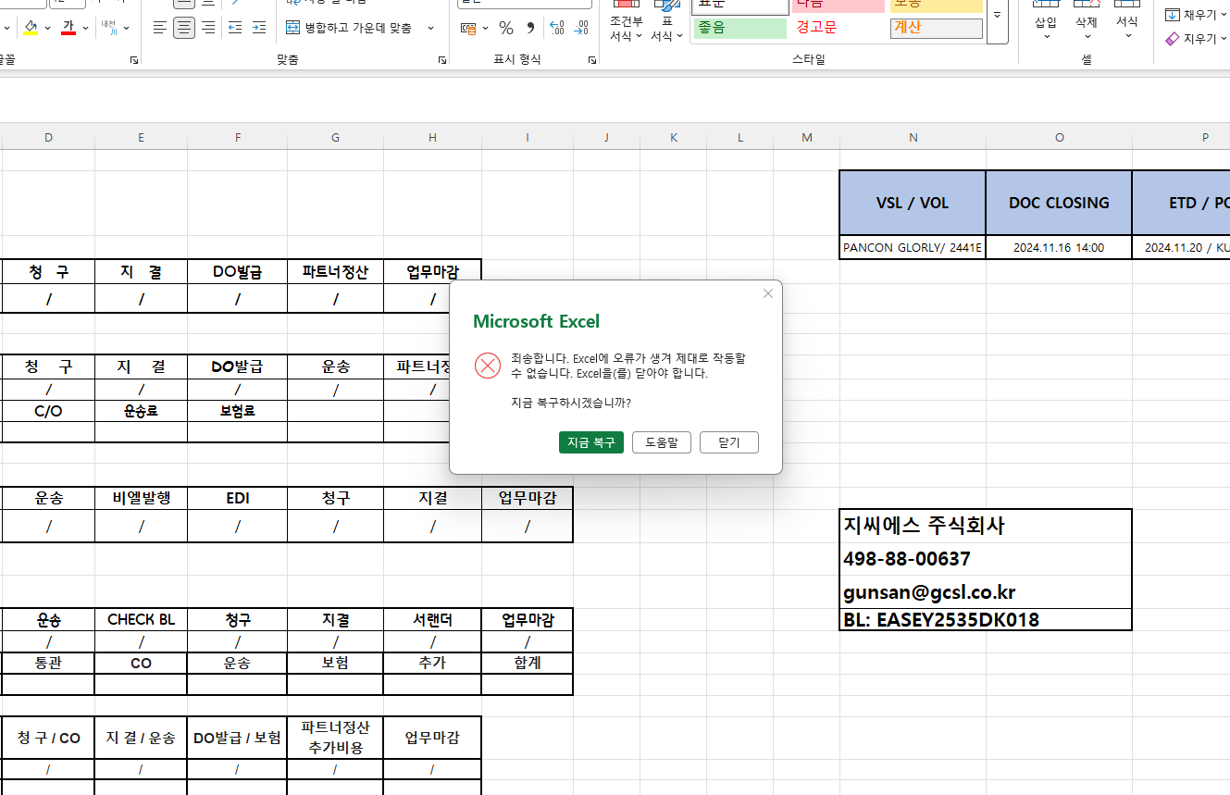Apply percent style format
The height and width of the screenshot is (795, 1230).
[x=506, y=28]
